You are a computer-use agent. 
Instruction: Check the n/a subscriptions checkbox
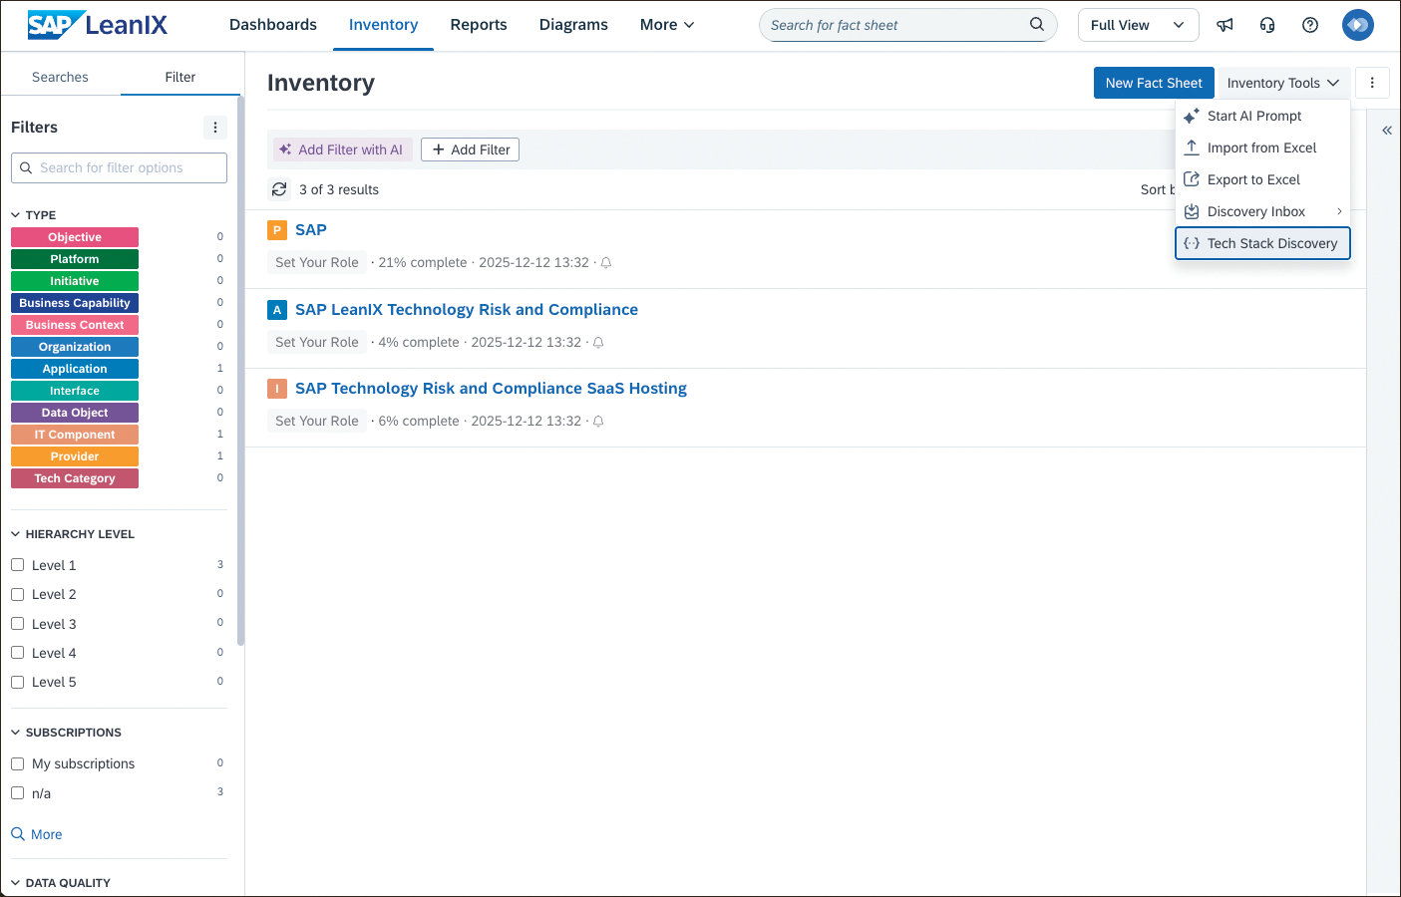17,793
